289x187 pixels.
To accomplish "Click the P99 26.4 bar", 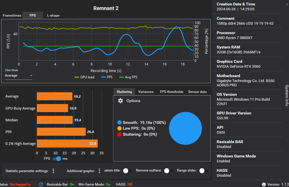I will [61, 132].
